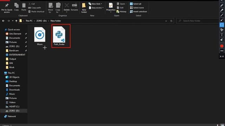Open Arts Element in Quick access
The image size is (225, 126).
click(15, 34)
